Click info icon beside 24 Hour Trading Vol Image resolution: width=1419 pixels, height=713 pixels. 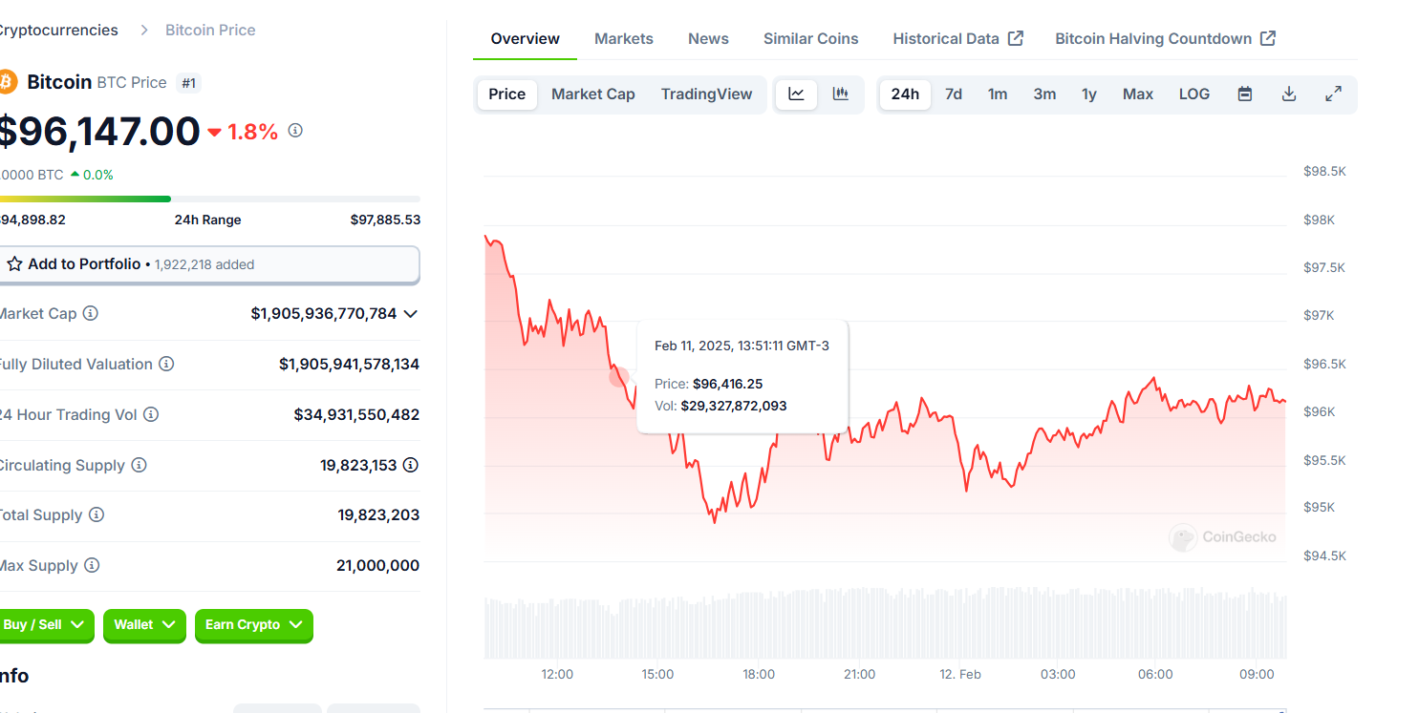pyautogui.click(x=151, y=414)
